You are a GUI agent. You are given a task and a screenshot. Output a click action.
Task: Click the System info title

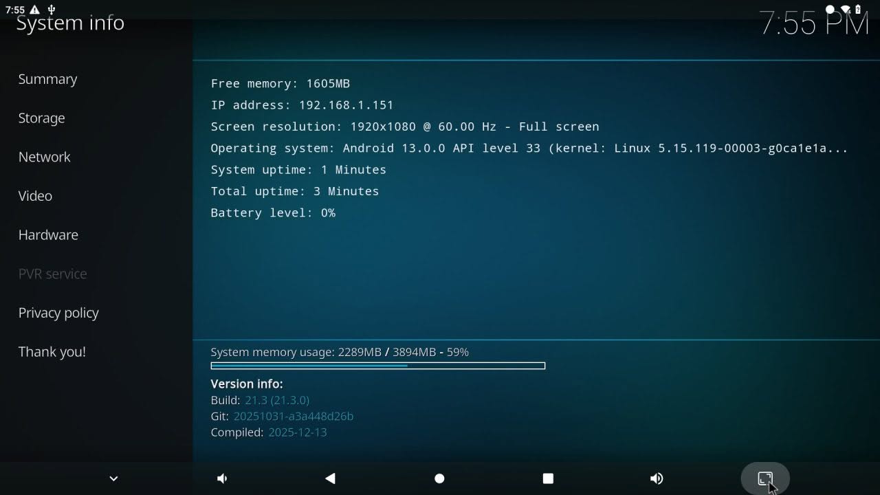coord(70,23)
